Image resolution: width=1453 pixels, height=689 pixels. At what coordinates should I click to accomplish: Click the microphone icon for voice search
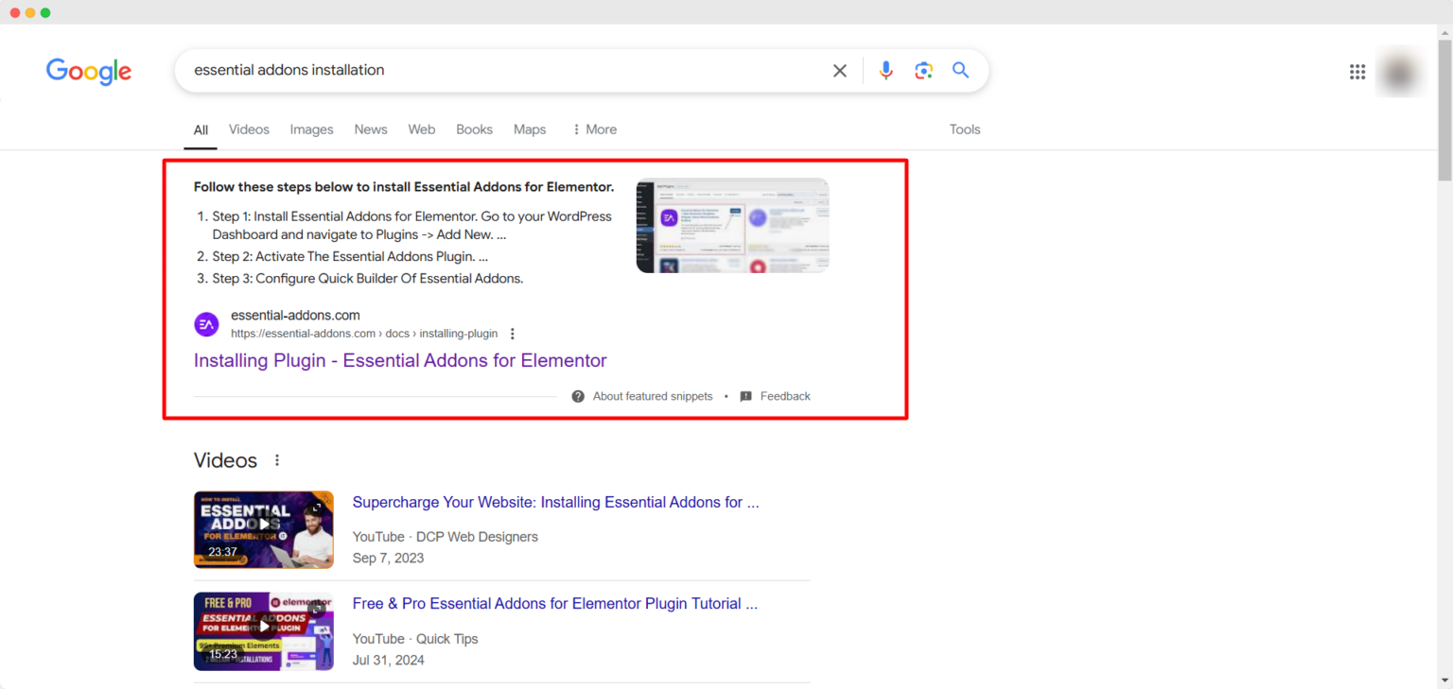(885, 70)
